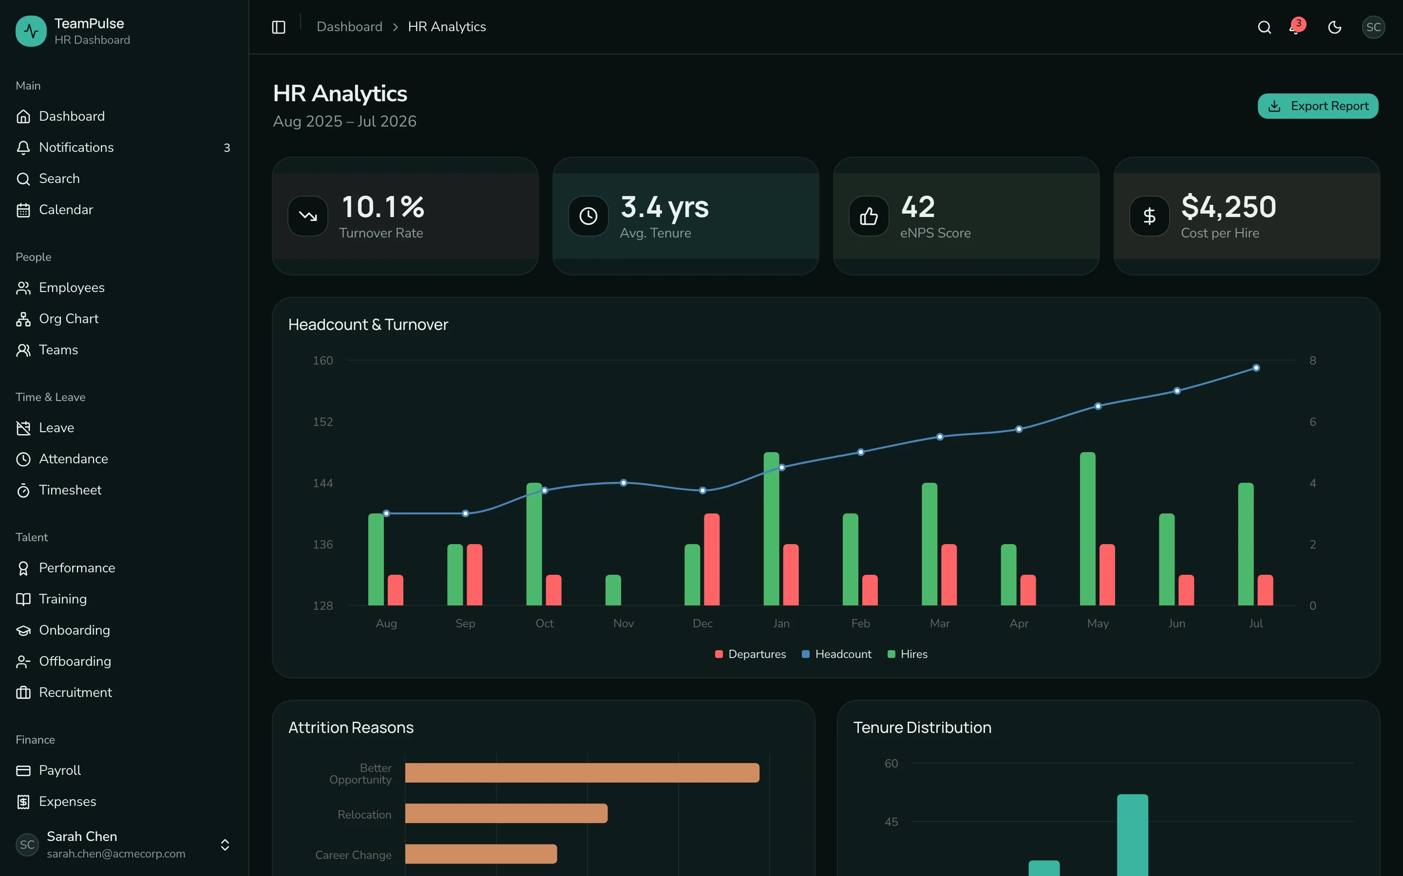The height and width of the screenshot is (876, 1403).
Task: Click the notification count 3 in sidebar
Action: (x=227, y=148)
